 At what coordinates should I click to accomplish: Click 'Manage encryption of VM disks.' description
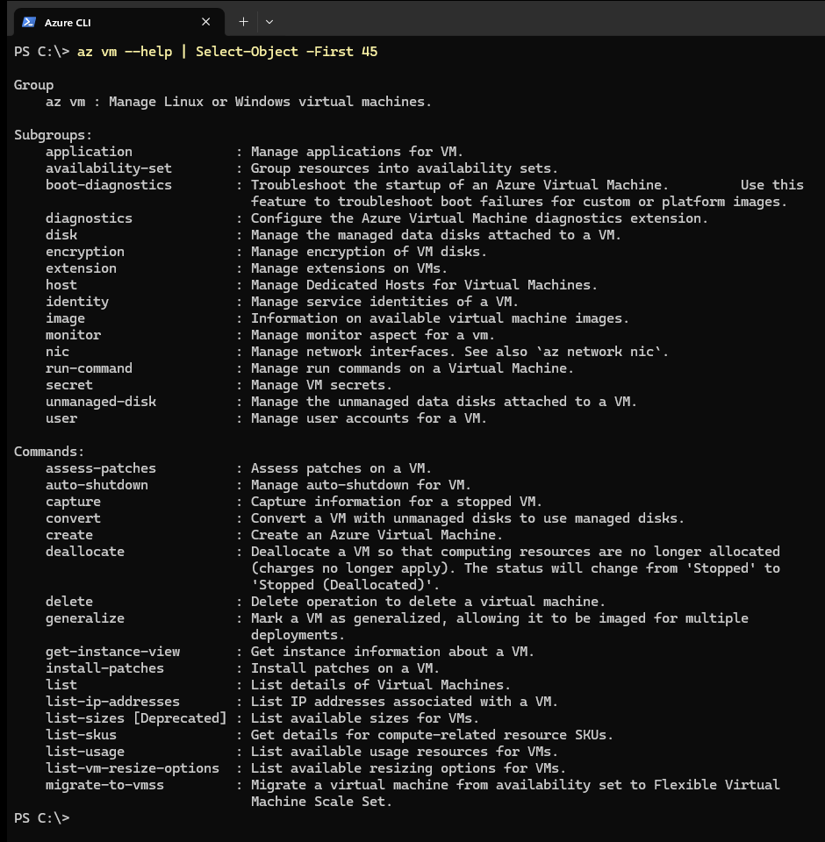(x=369, y=252)
